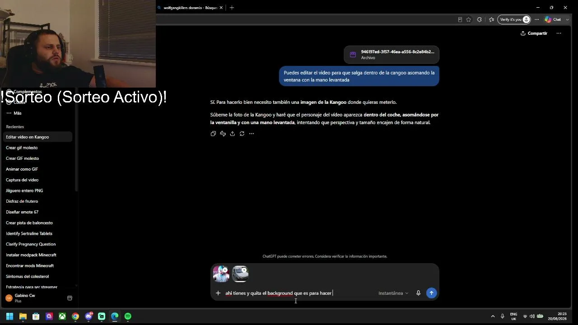578x325 pixels.
Task: Add this page to favorites
Action: click(x=468, y=19)
